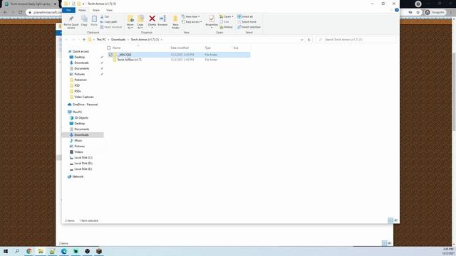This screenshot has width=456, height=256.
Task: Create a New folder
Action: (x=175, y=22)
